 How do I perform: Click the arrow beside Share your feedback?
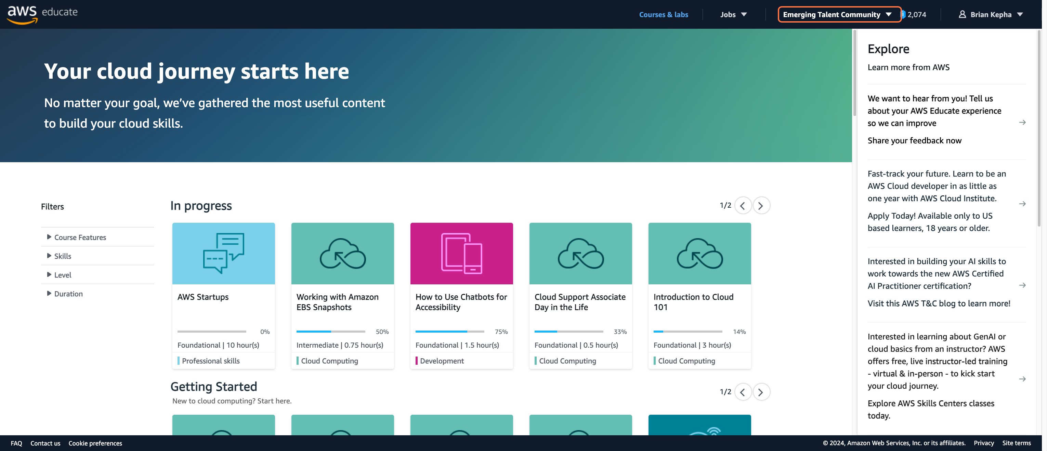1022,123
